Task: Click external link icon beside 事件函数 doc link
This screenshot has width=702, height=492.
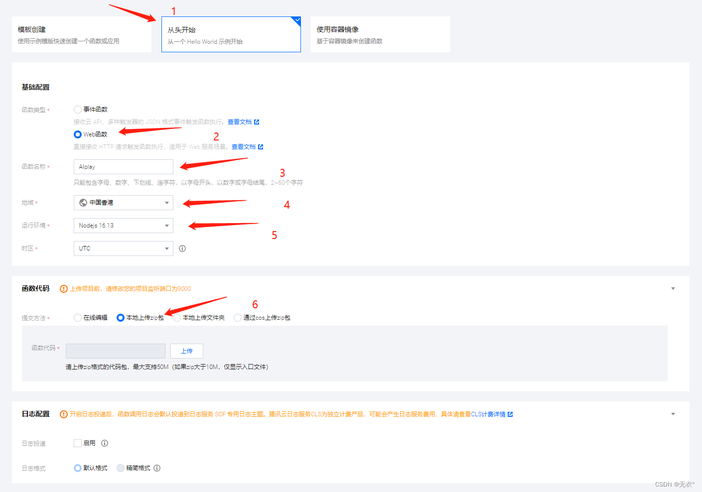Action: pyautogui.click(x=257, y=122)
